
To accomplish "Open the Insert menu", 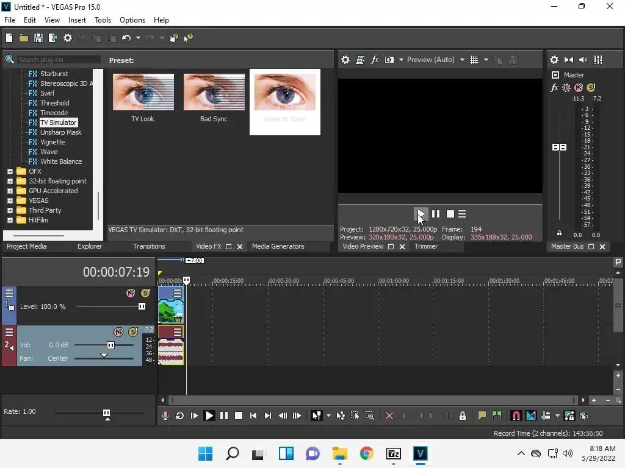I will pos(77,20).
